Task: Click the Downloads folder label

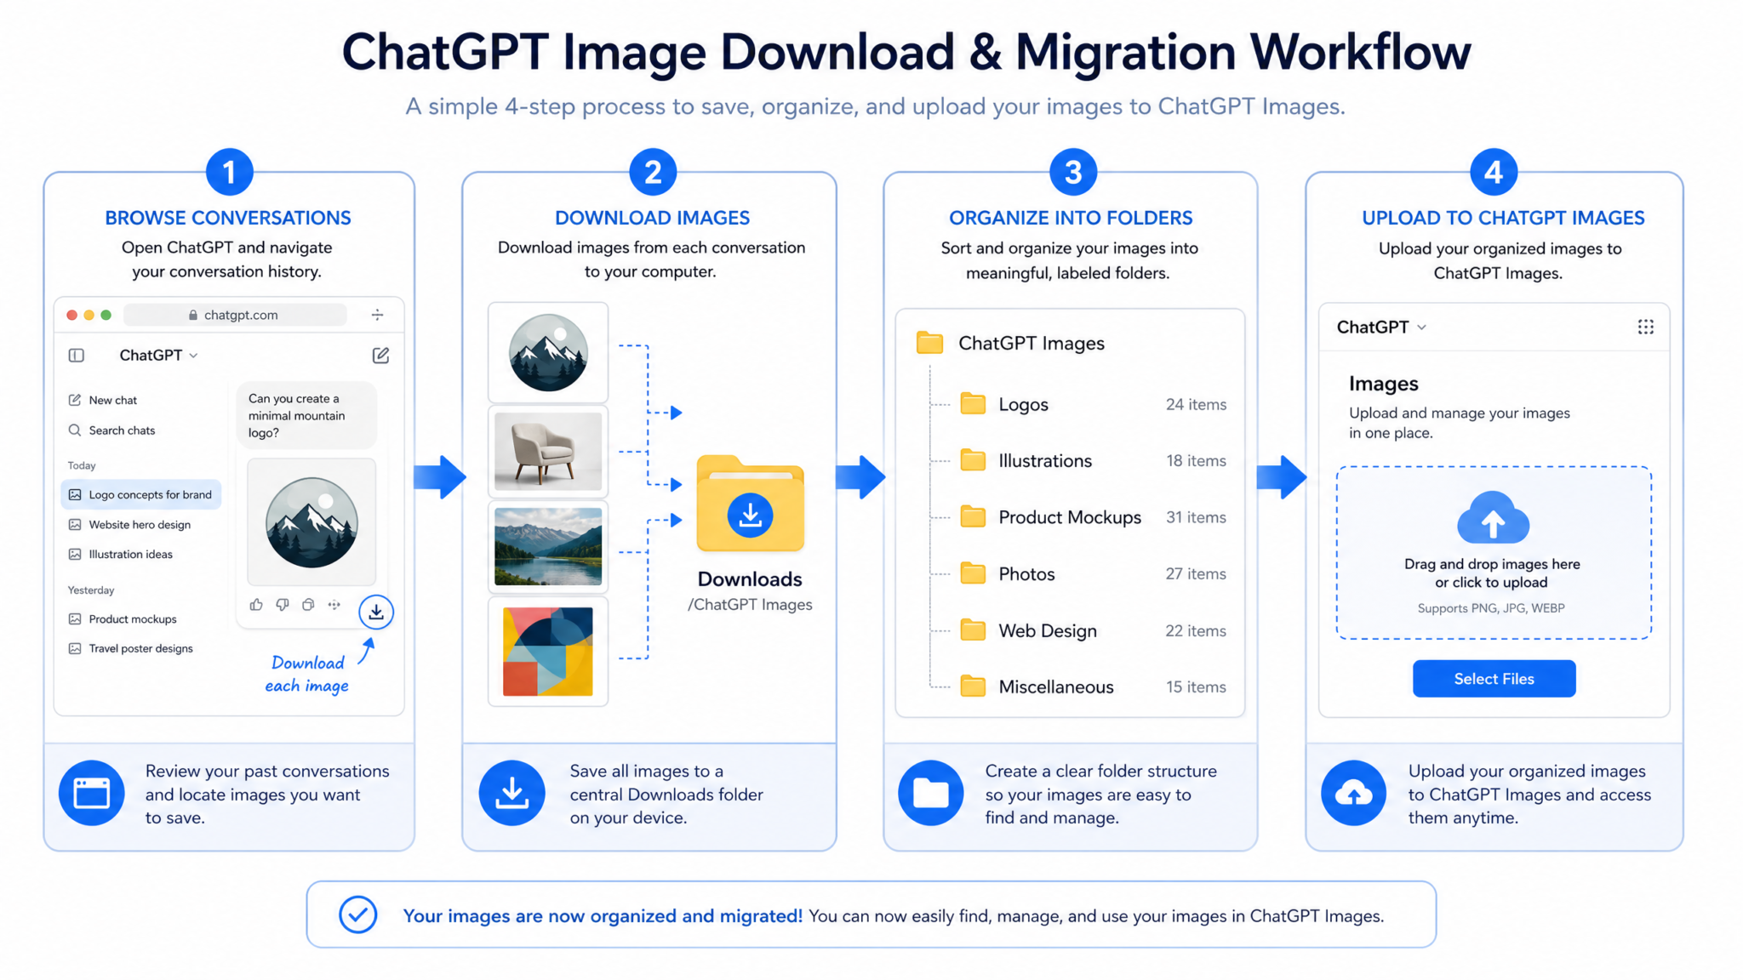Action: (x=750, y=579)
